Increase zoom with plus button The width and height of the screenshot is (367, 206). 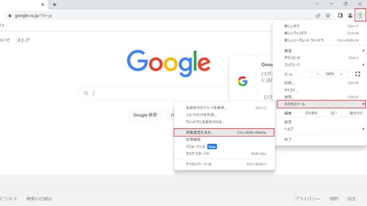(341, 74)
